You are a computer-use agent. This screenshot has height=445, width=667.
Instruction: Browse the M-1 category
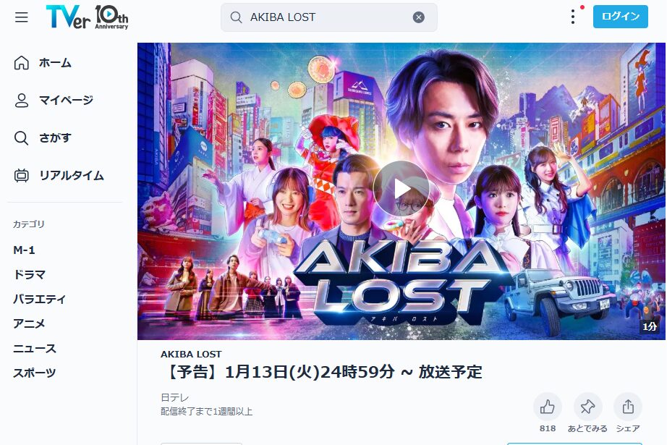pos(25,250)
